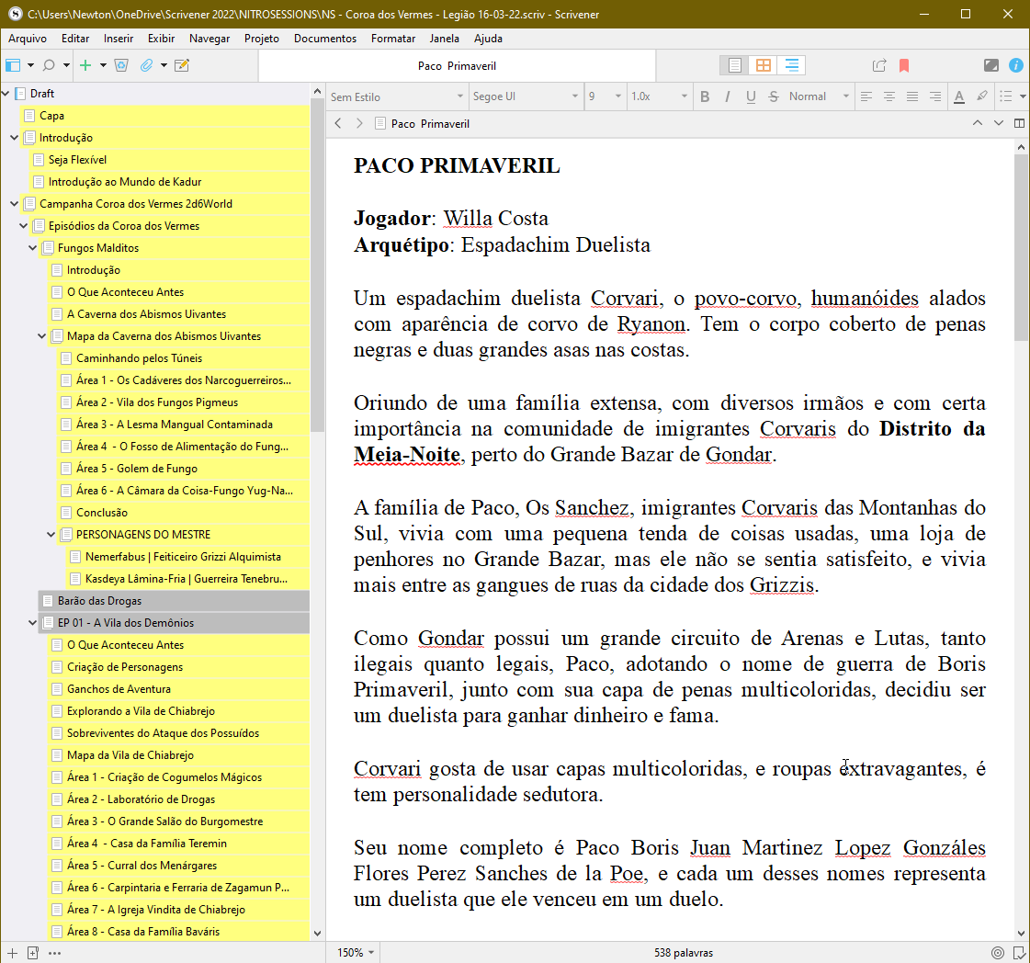Add new item at binder footer
This screenshot has height=963, width=1030.
(12, 953)
